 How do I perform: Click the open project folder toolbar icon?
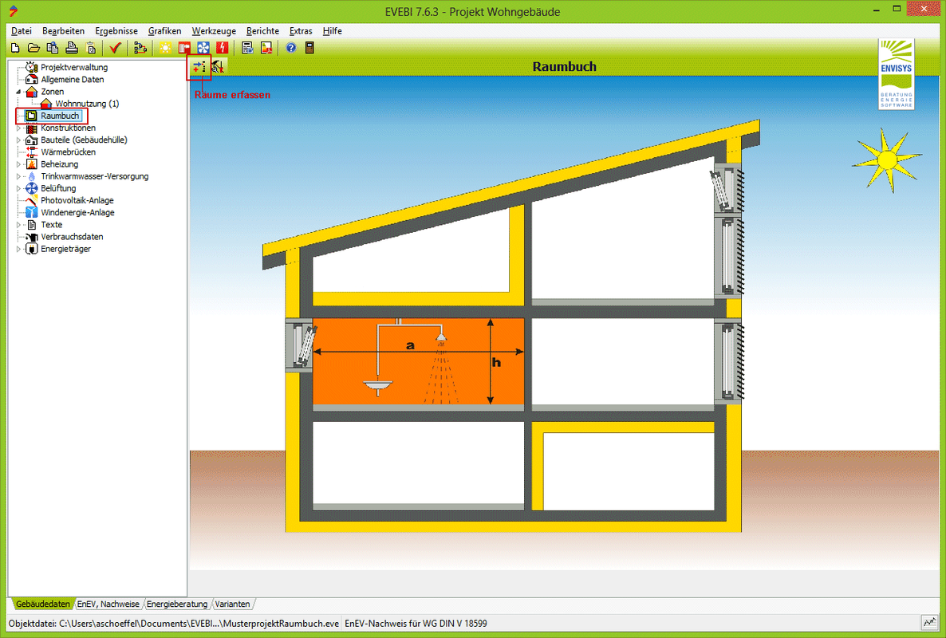(x=34, y=48)
